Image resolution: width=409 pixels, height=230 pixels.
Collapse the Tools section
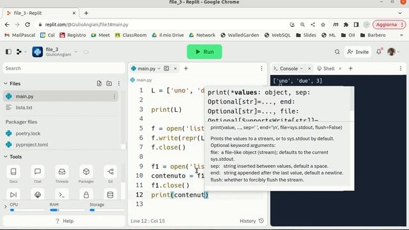coord(6,157)
